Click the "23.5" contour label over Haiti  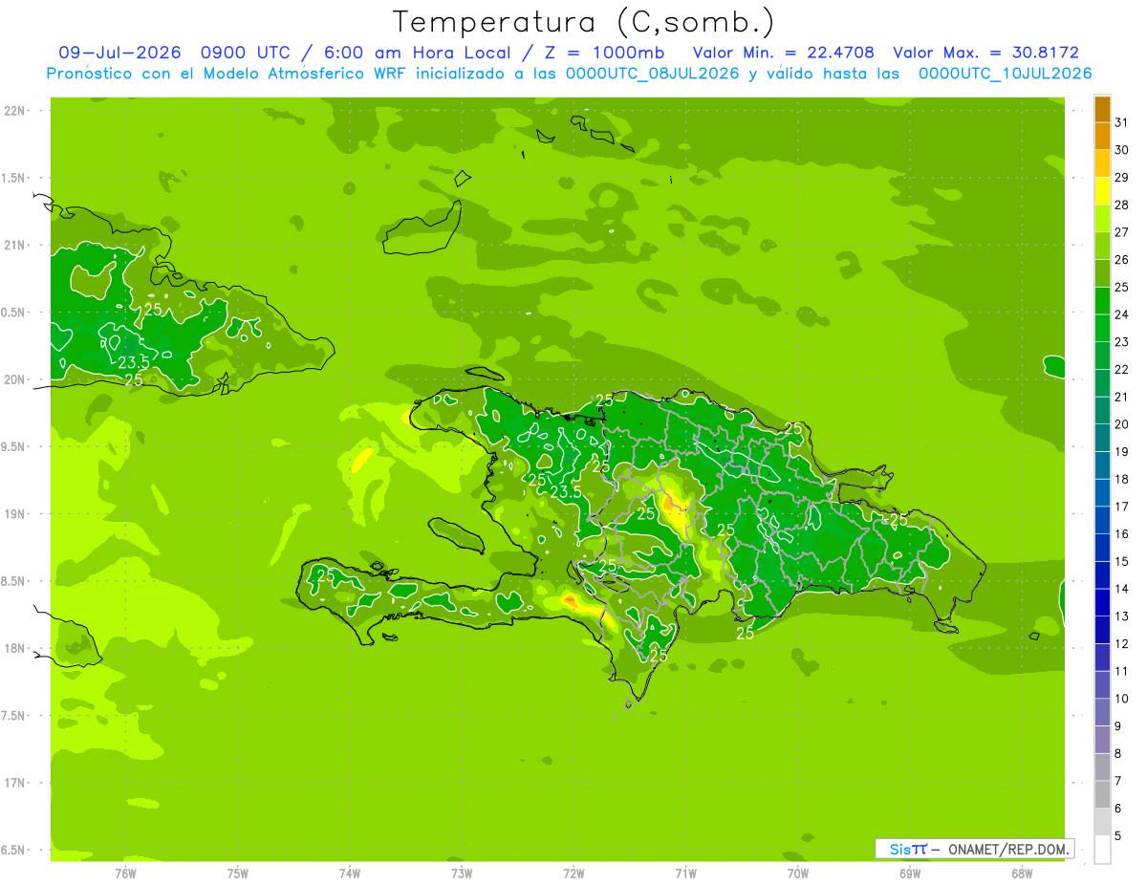coord(566,492)
